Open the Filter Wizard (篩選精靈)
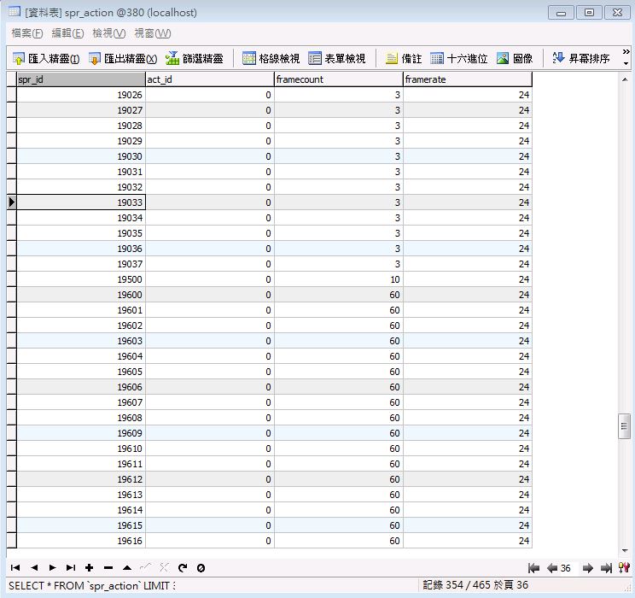 point(195,59)
